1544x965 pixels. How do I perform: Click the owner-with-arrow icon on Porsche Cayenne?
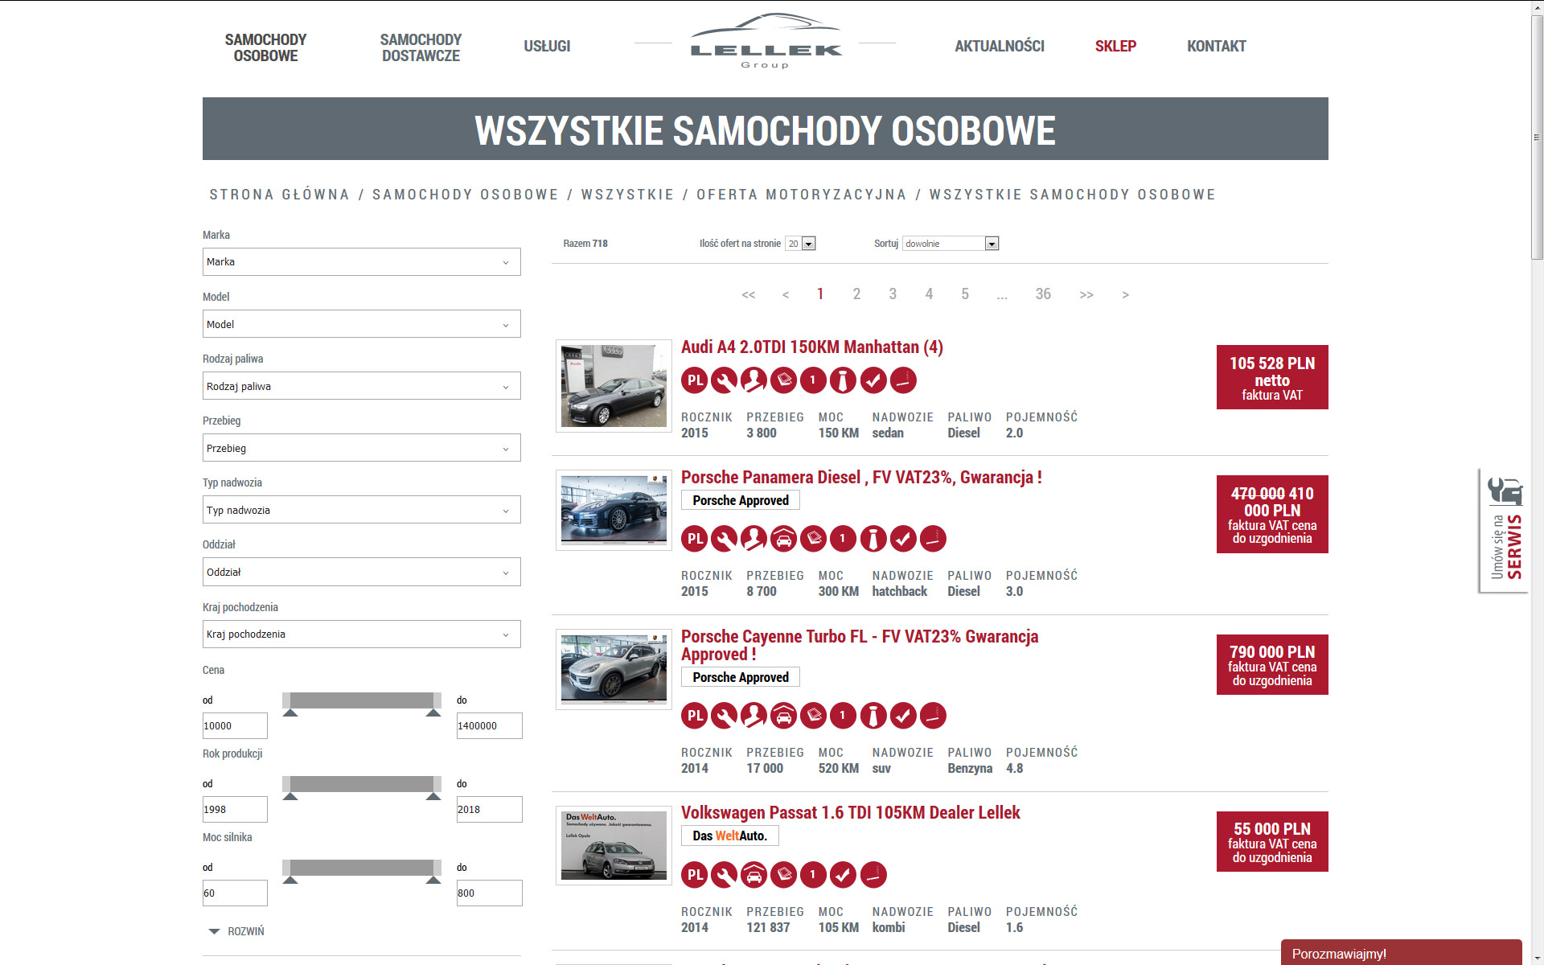pos(754,716)
